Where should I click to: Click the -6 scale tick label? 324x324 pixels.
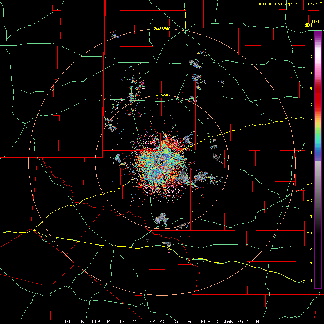tap(309, 248)
